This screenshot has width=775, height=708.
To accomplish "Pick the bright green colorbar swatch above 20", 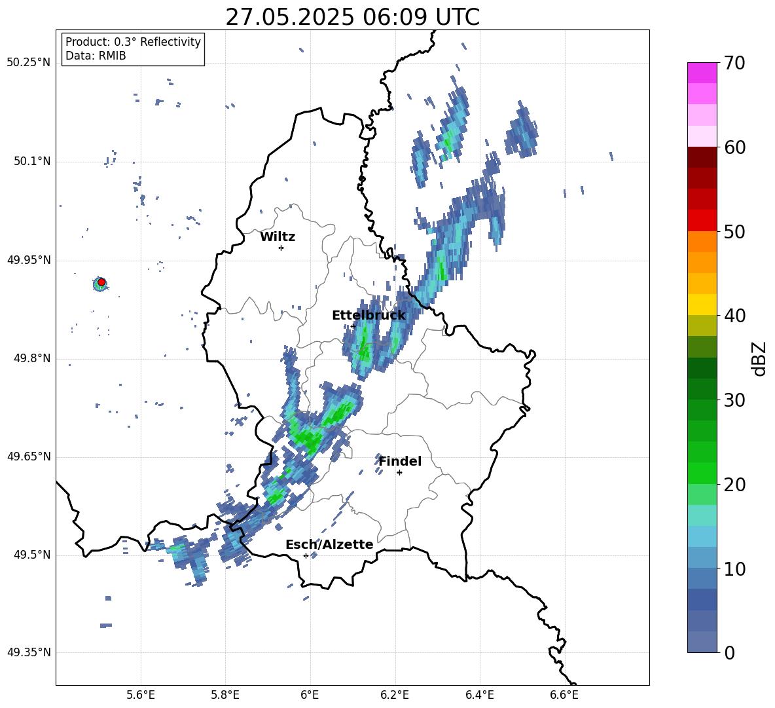I will [x=702, y=474].
